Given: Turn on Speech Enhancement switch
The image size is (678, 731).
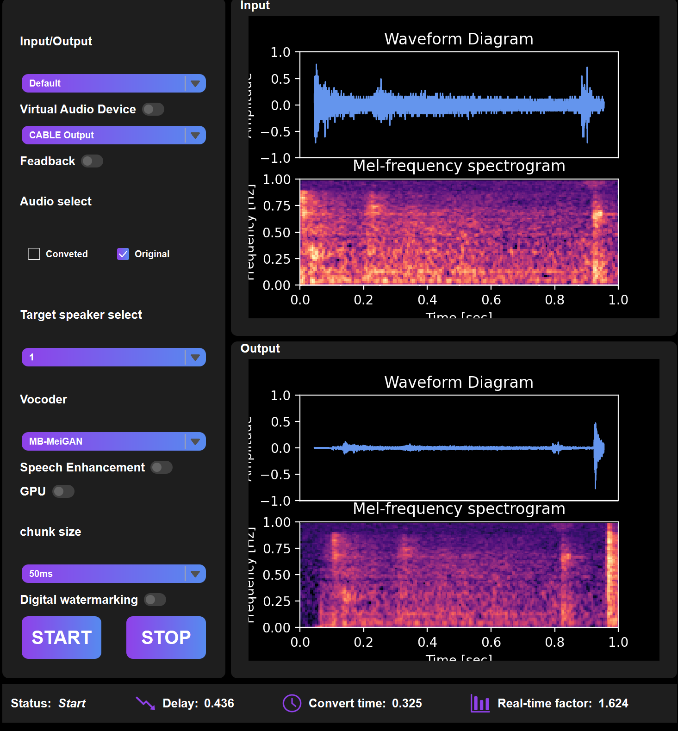Looking at the screenshot, I should pyautogui.click(x=162, y=467).
